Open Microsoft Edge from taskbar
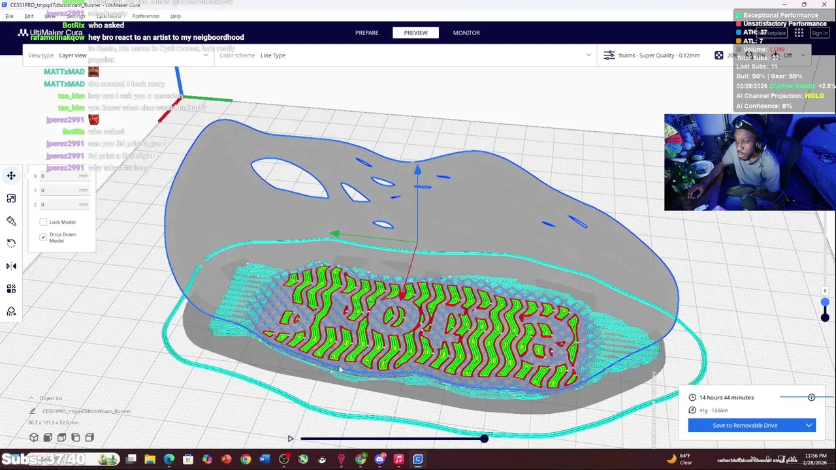The image size is (836, 470). pos(169,460)
